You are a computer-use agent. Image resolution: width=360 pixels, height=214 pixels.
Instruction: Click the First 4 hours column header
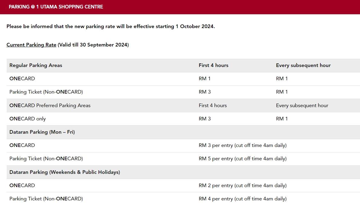[x=213, y=65]
